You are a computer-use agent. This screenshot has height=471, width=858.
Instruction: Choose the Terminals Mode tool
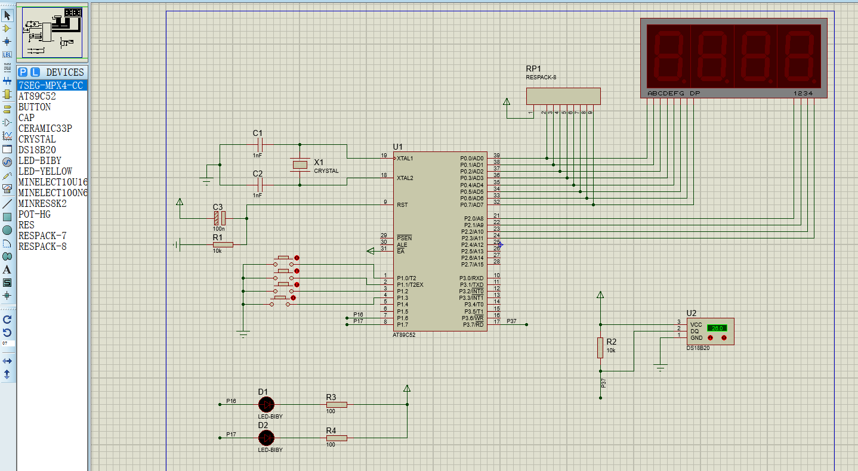(x=7, y=109)
